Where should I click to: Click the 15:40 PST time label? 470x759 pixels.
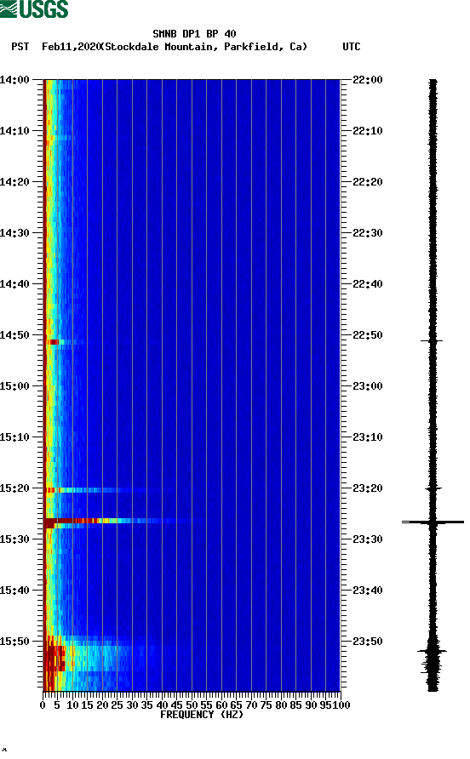pyautogui.click(x=14, y=590)
